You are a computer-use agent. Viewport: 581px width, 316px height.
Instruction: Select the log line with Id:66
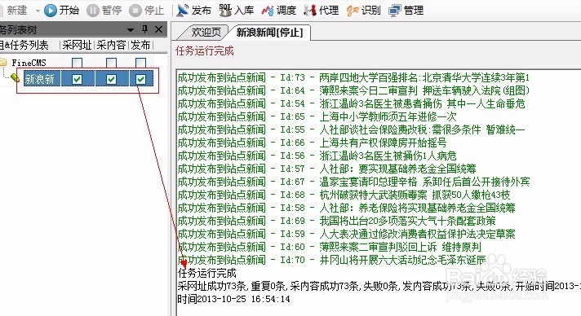(x=312, y=143)
